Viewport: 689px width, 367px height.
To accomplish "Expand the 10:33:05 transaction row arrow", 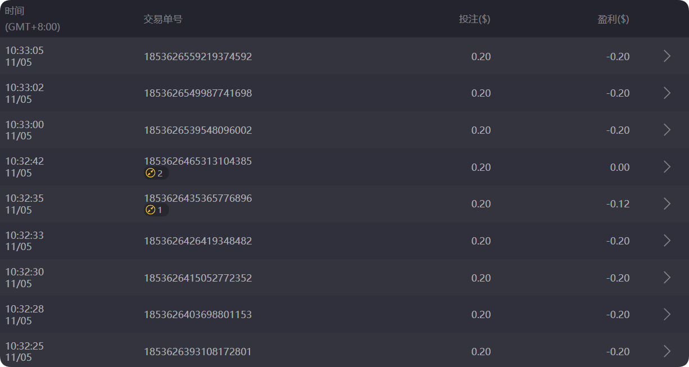I will click(667, 56).
